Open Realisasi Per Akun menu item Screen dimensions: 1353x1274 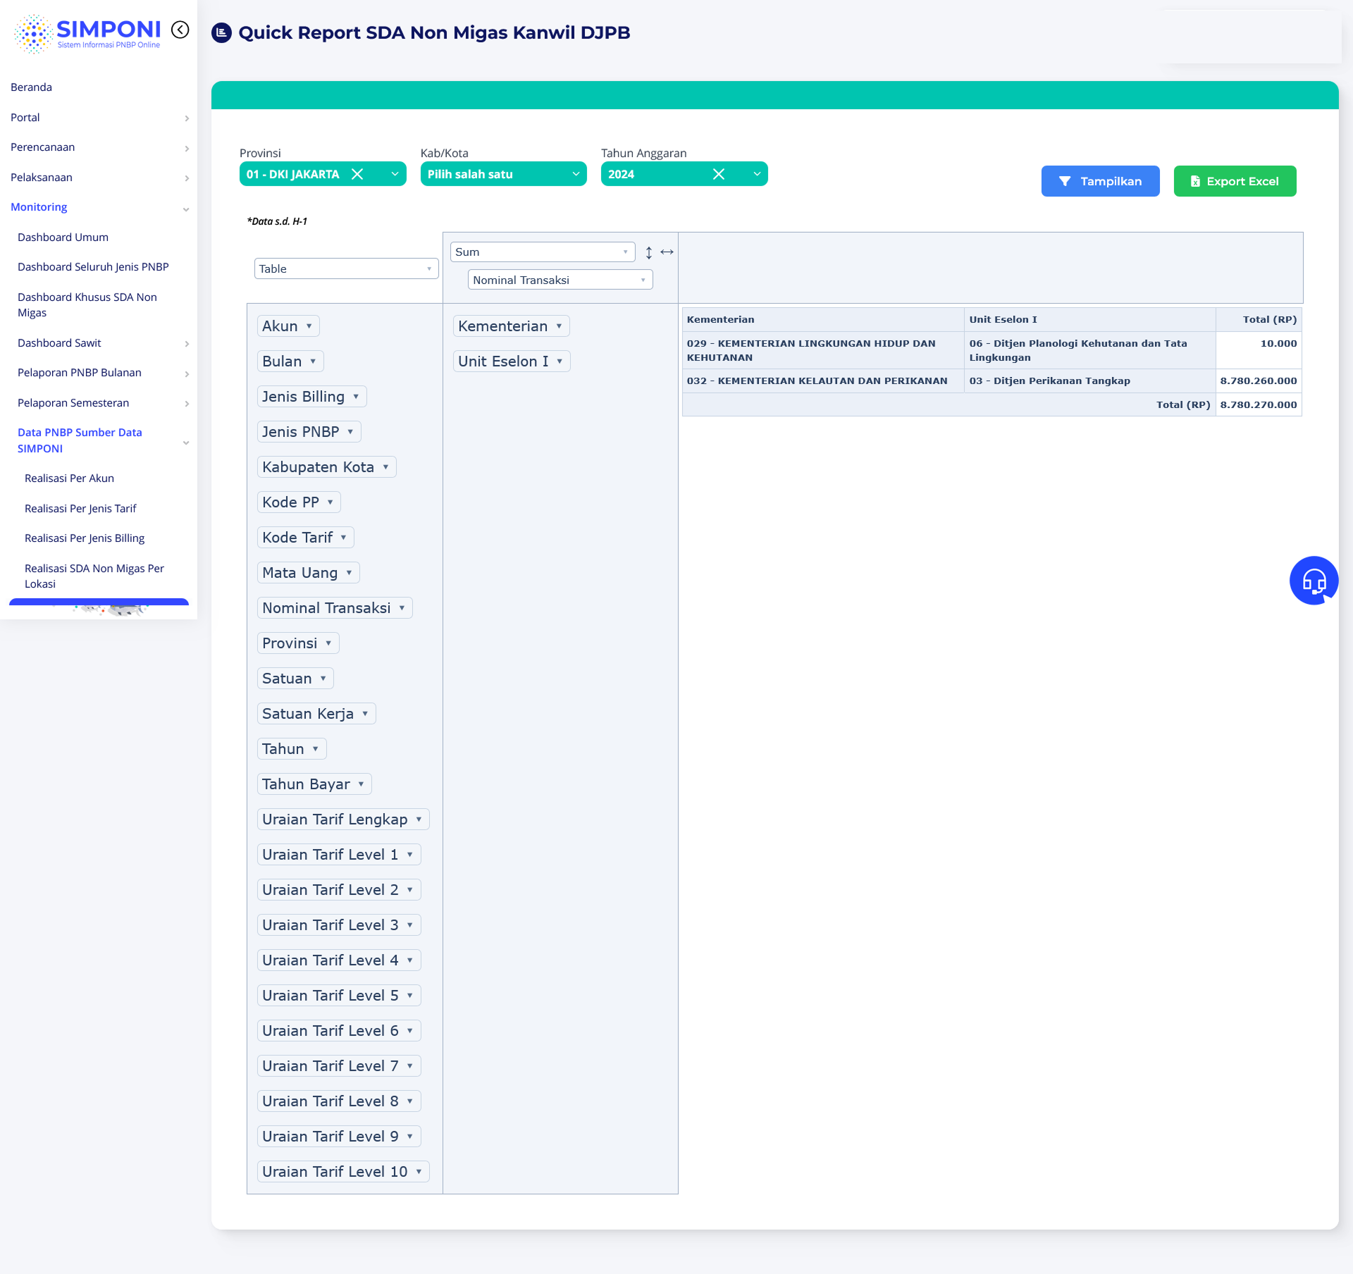tap(69, 478)
